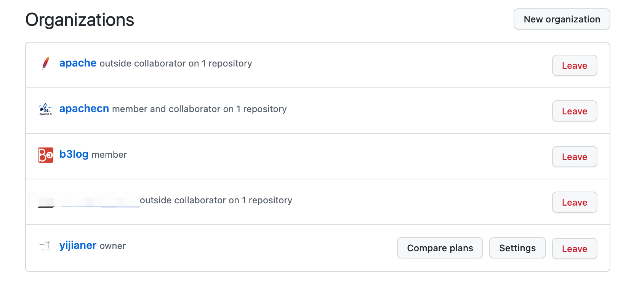
Task: Click the yijianer organization avatar
Action: coord(45,246)
